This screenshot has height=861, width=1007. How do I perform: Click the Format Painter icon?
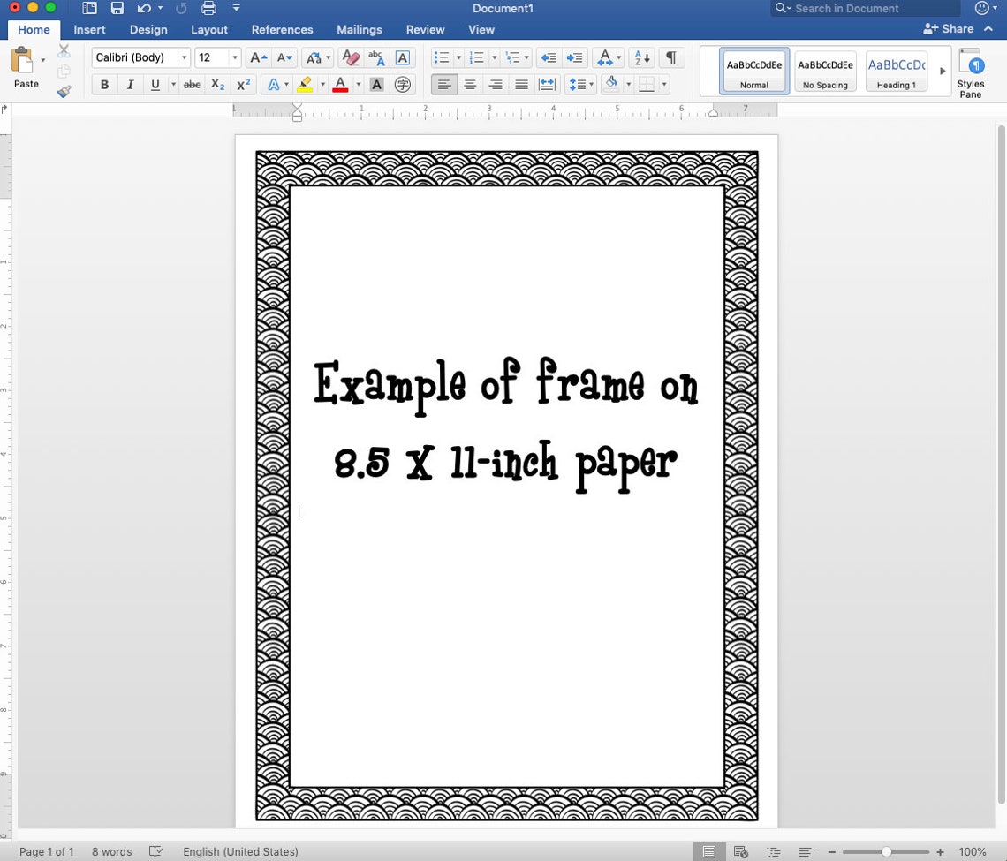pos(64,91)
